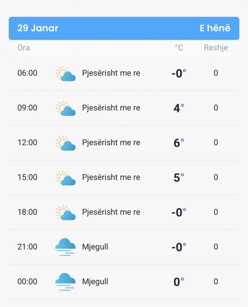Image resolution: width=248 pixels, height=307 pixels.
Task: Select the 6° temperature at 12:00
Action: pos(179,143)
